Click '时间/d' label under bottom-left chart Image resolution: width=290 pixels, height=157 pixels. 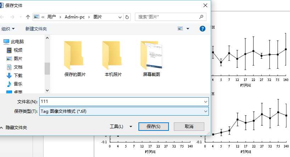point(150,152)
